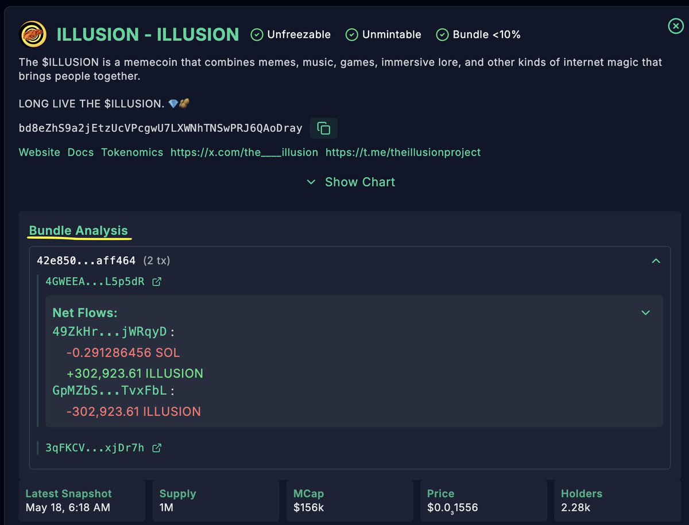Viewport: 689px width, 525px height.
Task: Open transaction 3qFKCV...xjDr7h
Action: pyautogui.click(x=95, y=448)
